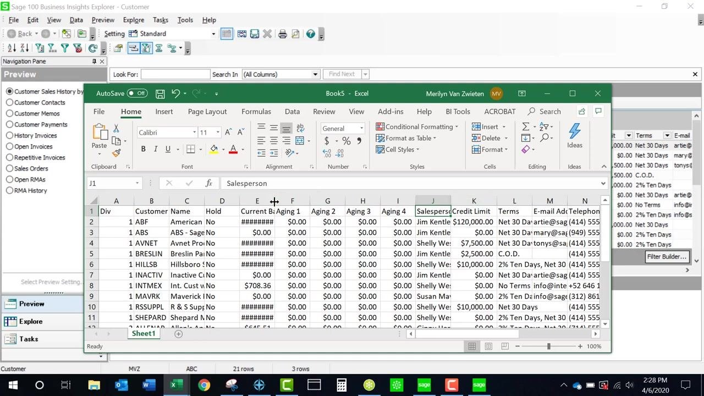The image size is (704, 396).
Task: Open the Formulas ribbon tab
Action: tap(256, 112)
